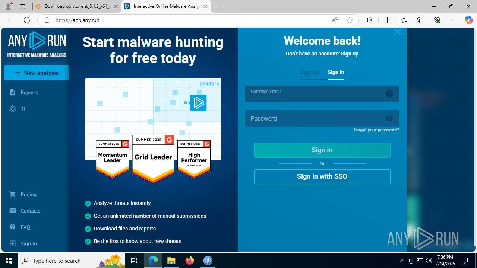The height and width of the screenshot is (268, 477).
Task: Open Browser essentials heart icon
Action: [x=437, y=20]
